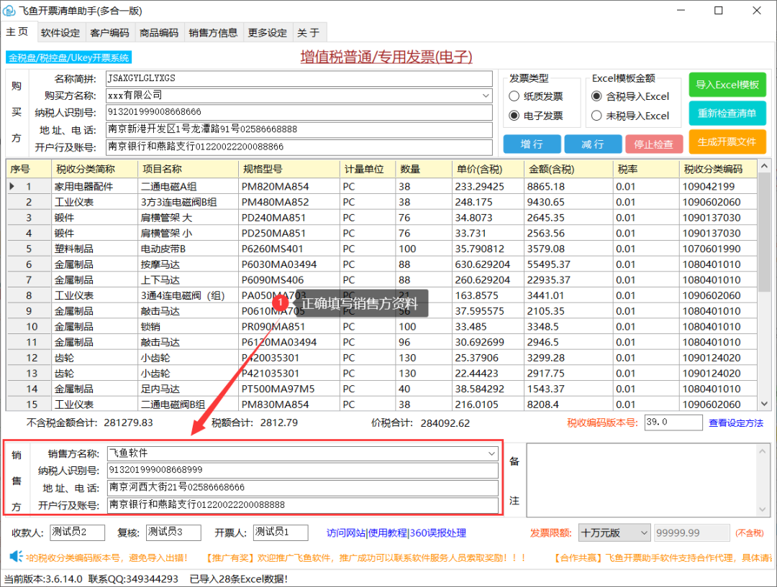Viewport: 777px width, 587px height.
Task: Click the seller 地址、电话 field
Action: 302,488
